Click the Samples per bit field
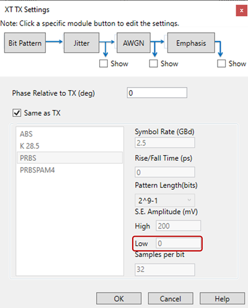Screen dimensions: 248x308 click(x=165, y=269)
